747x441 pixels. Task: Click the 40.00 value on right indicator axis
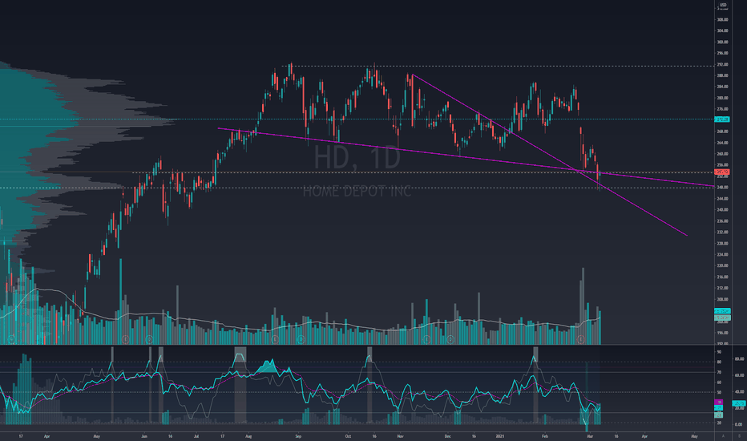point(739,392)
